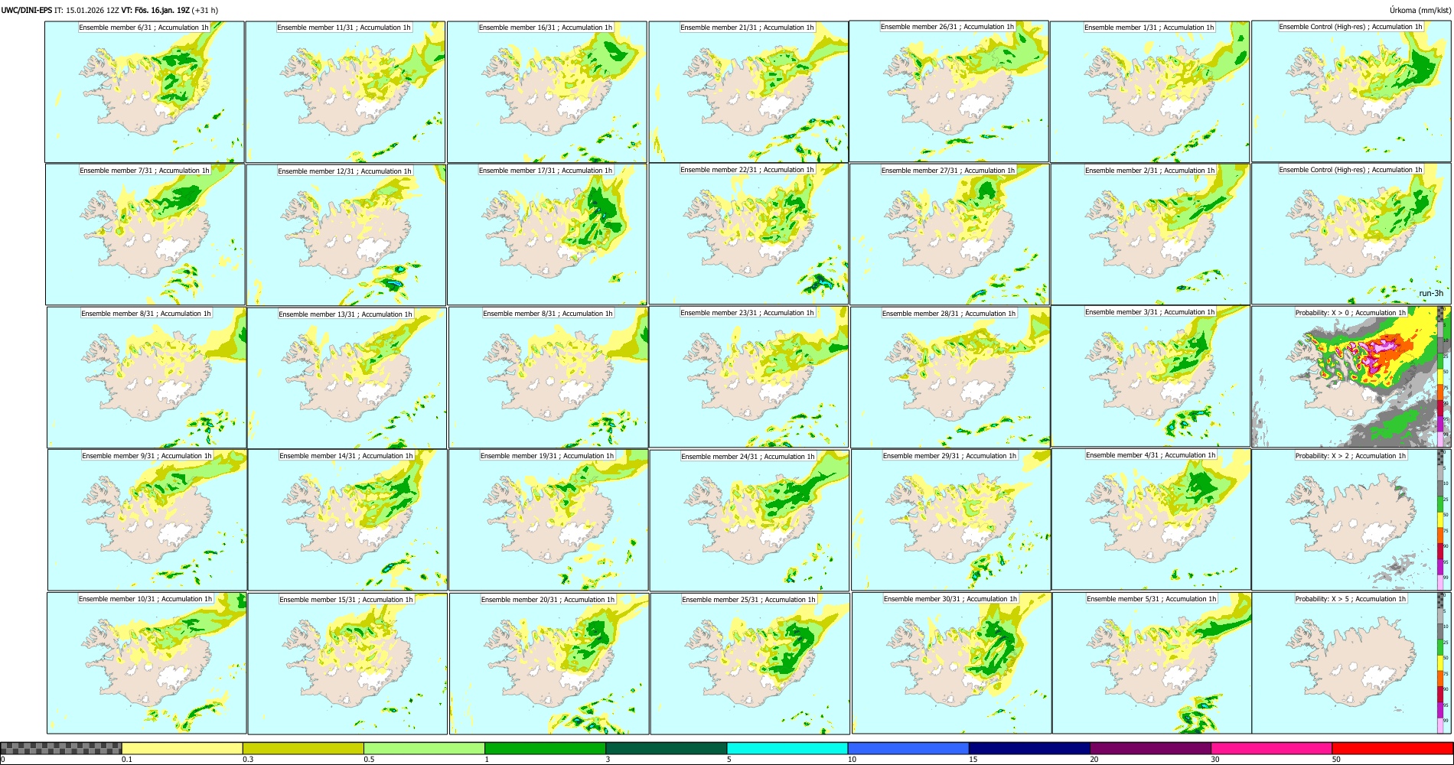Open the Ensemble Control run-3h map panel
The height and width of the screenshot is (765, 1454).
coord(1351,234)
